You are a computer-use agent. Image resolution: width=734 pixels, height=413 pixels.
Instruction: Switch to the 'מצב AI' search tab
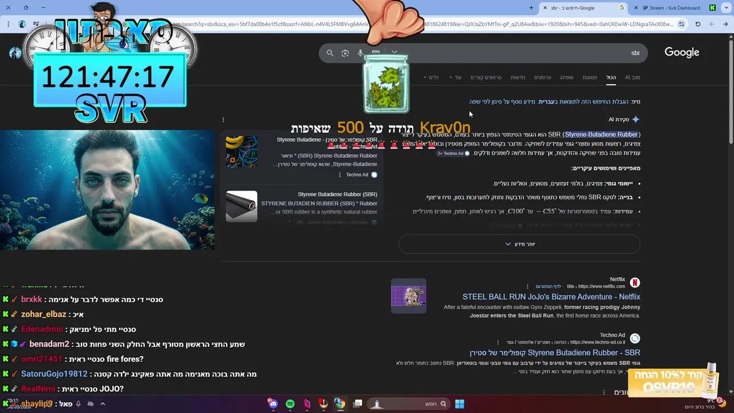(x=633, y=77)
